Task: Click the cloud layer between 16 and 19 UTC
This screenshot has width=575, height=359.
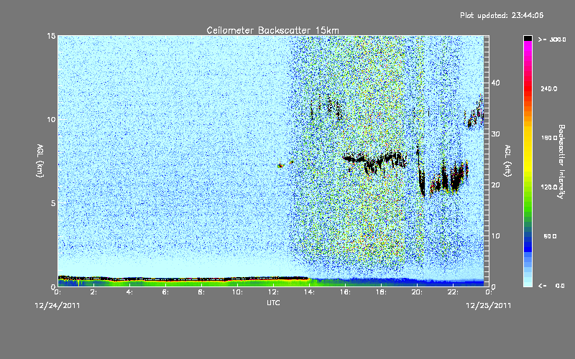Action: tap(374, 161)
